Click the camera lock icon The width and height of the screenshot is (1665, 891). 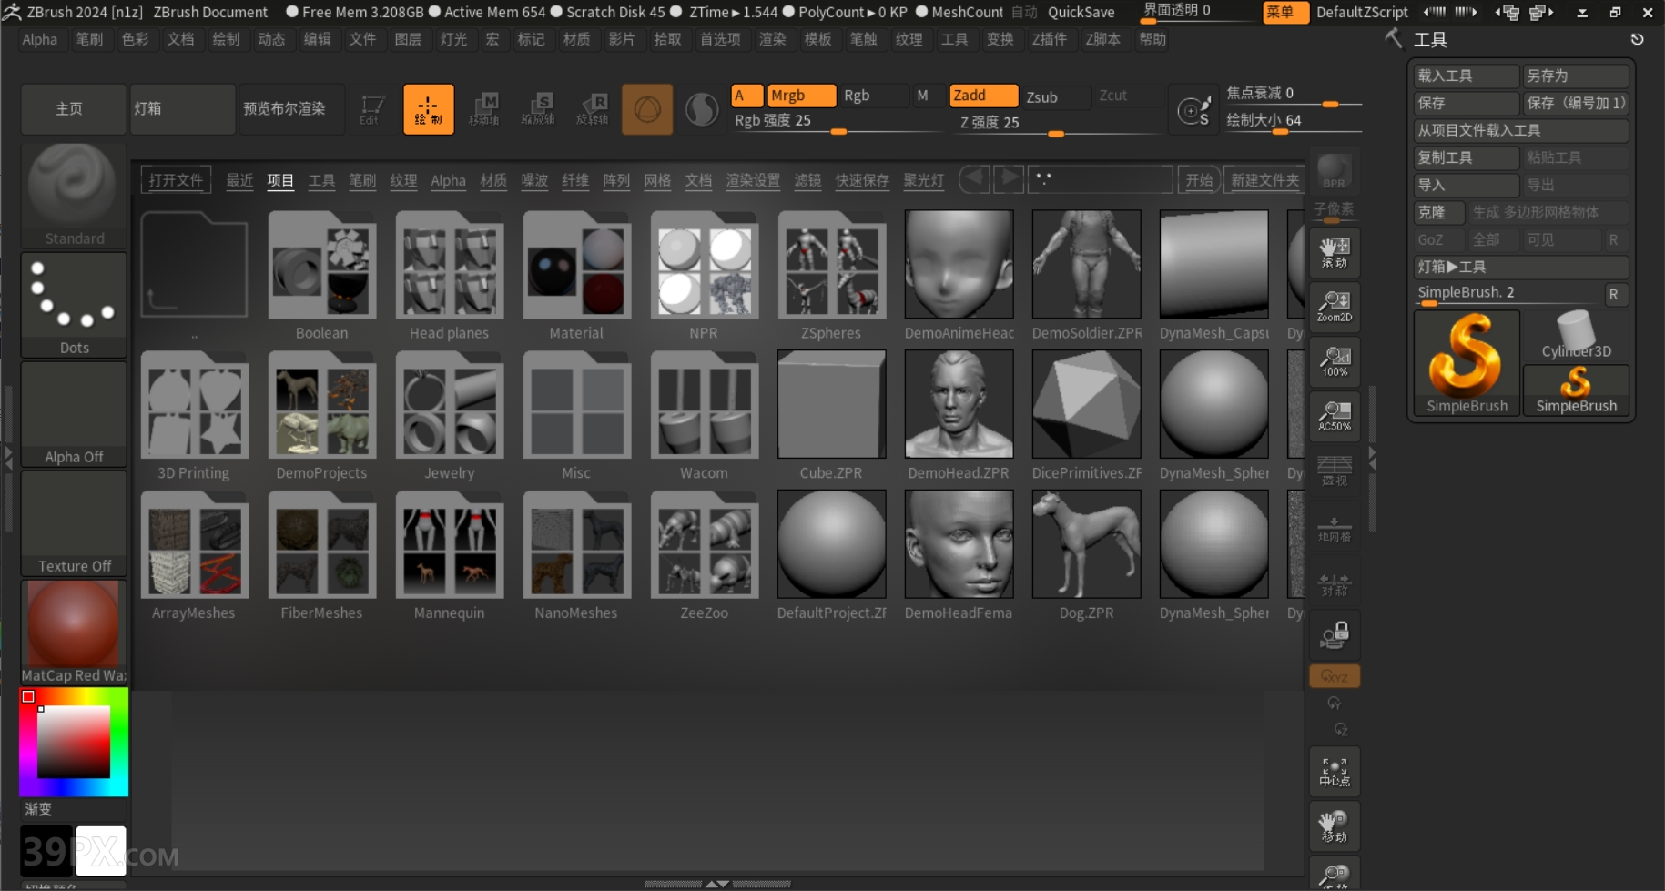click(x=1335, y=635)
